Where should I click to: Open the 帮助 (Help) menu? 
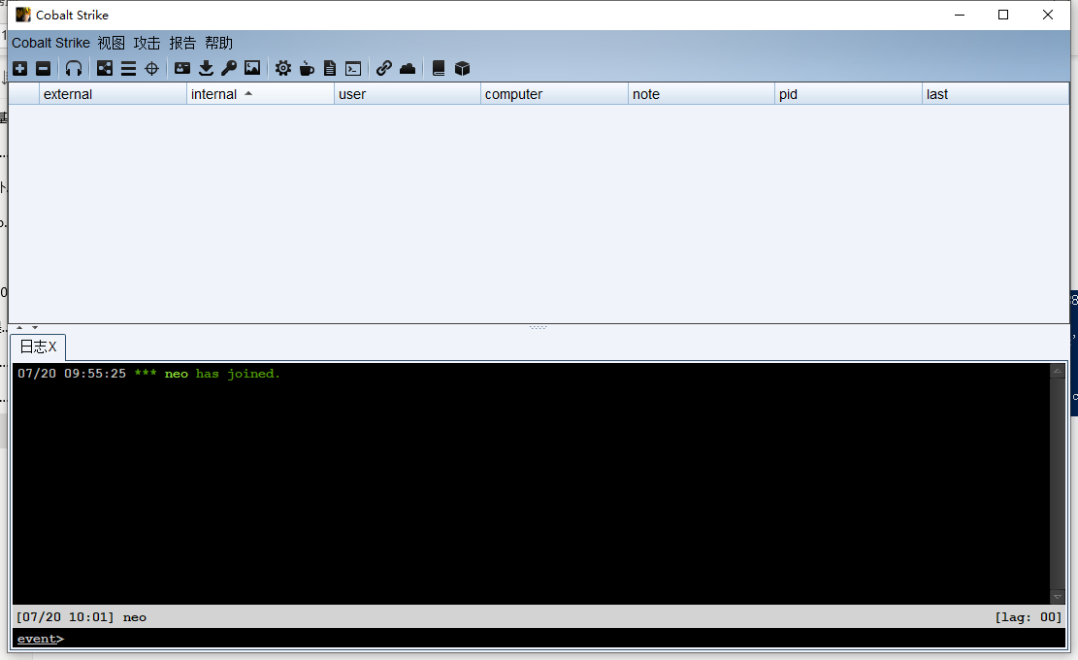click(x=218, y=43)
